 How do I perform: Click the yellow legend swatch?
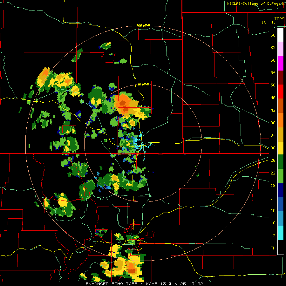pos(281,148)
